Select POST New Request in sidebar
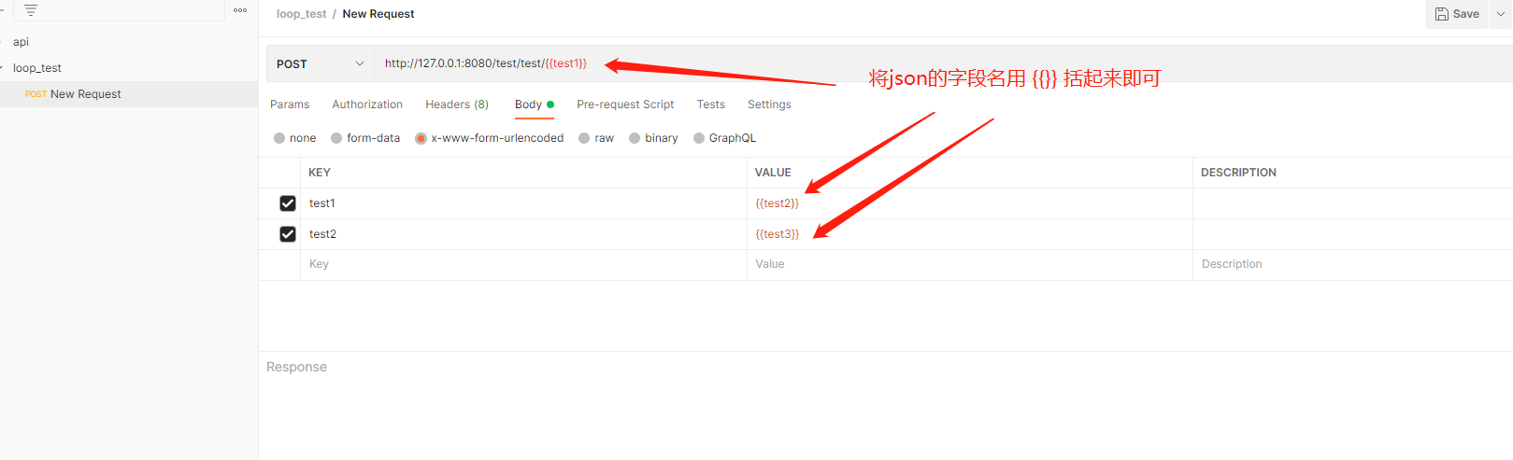Image resolution: width=1513 pixels, height=460 pixels. coord(129,94)
